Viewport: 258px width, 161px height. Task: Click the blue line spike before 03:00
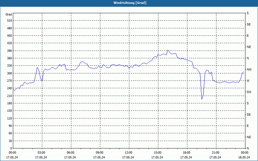coord(37,67)
